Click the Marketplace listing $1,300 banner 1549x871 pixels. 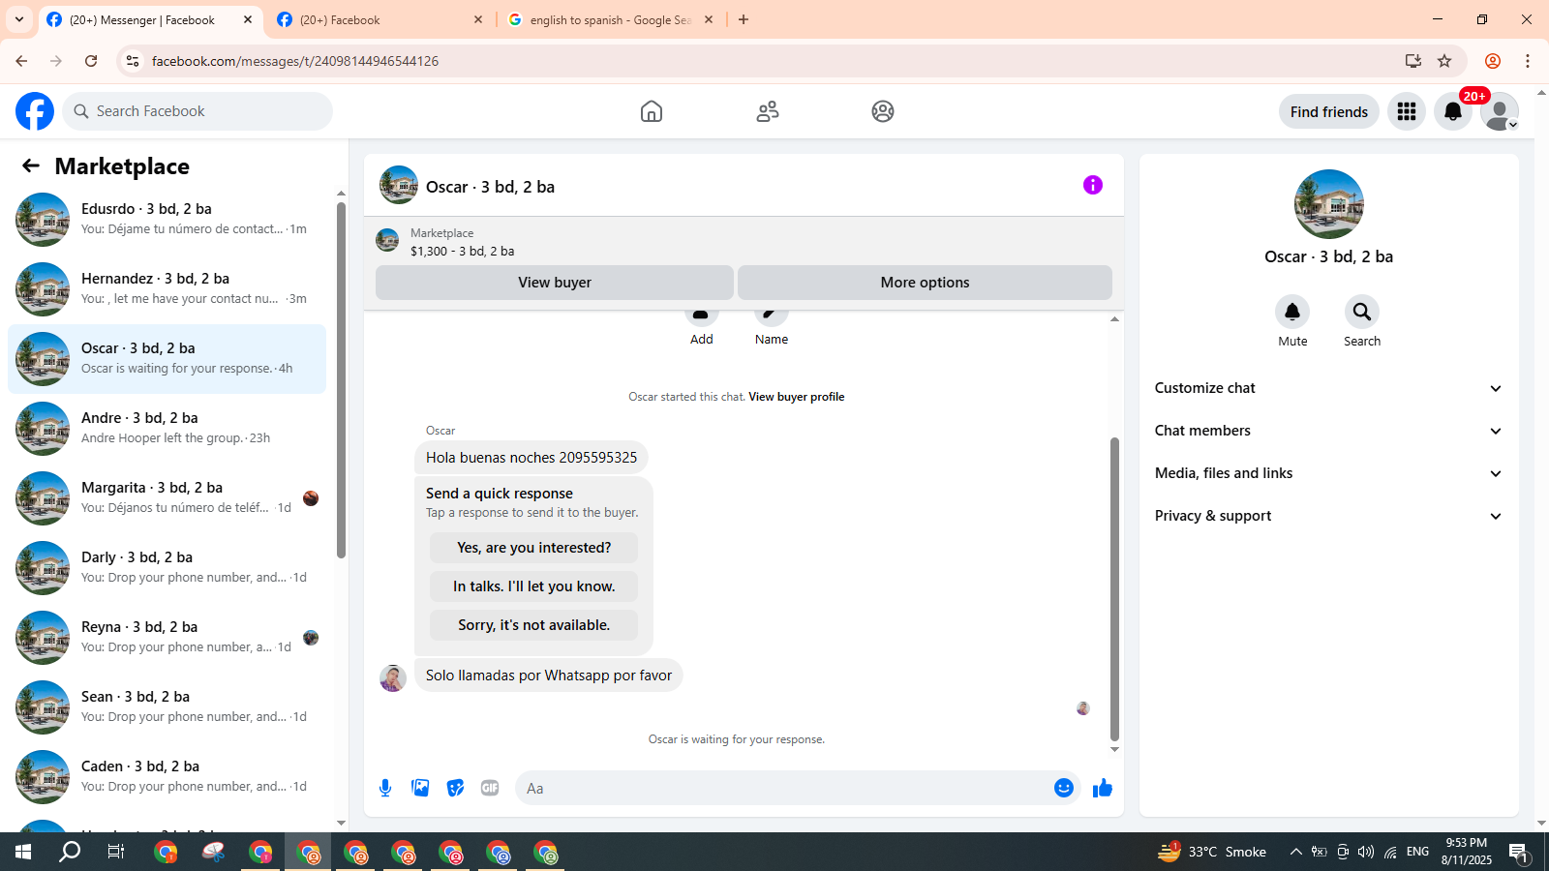[744, 242]
